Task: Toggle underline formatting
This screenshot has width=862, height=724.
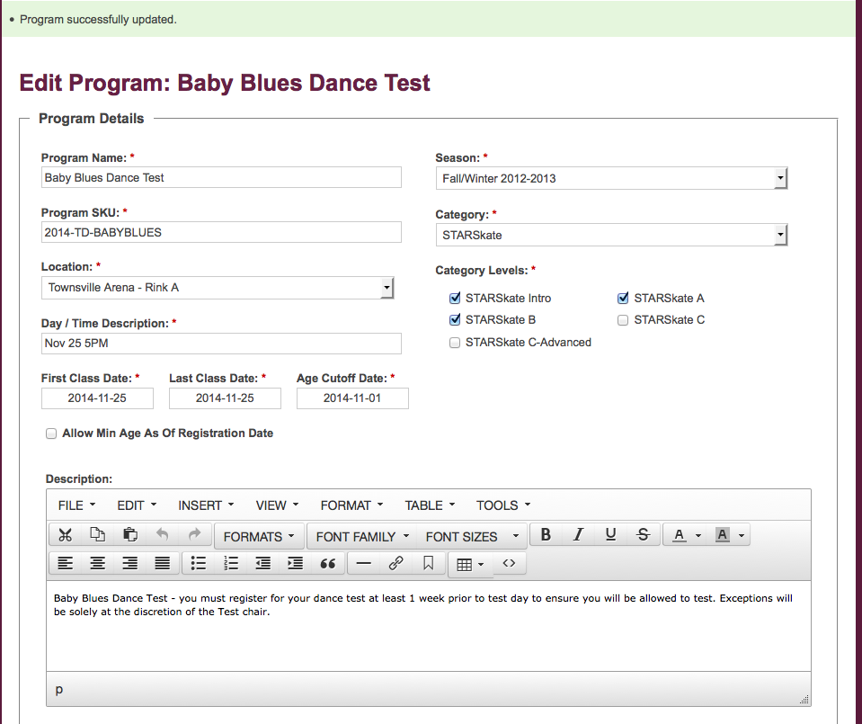Action: pyautogui.click(x=610, y=535)
